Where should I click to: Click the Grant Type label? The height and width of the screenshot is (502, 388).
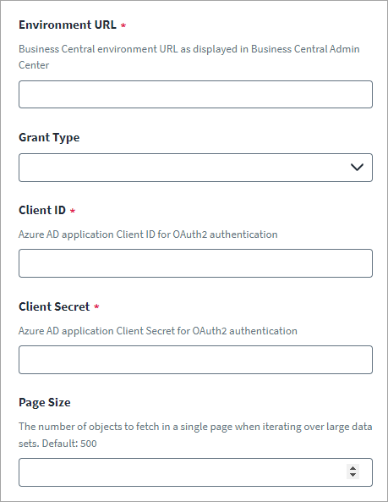pos(49,137)
